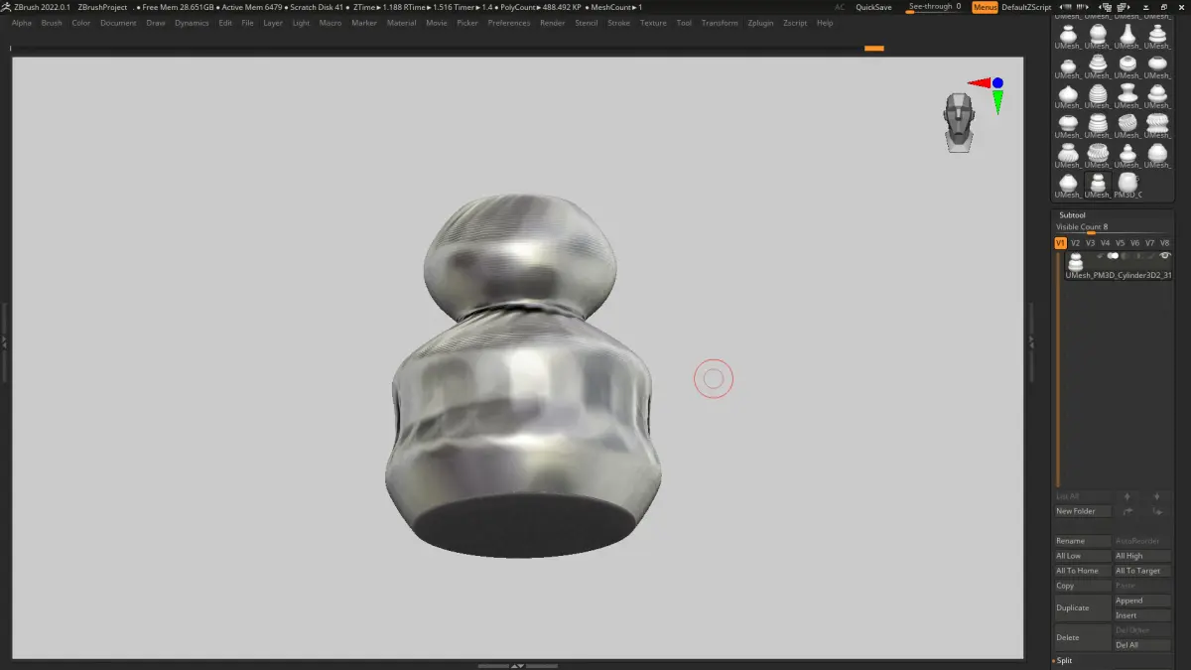Click the blue axis dot on XYZ gizmo

click(x=997, y=83)
